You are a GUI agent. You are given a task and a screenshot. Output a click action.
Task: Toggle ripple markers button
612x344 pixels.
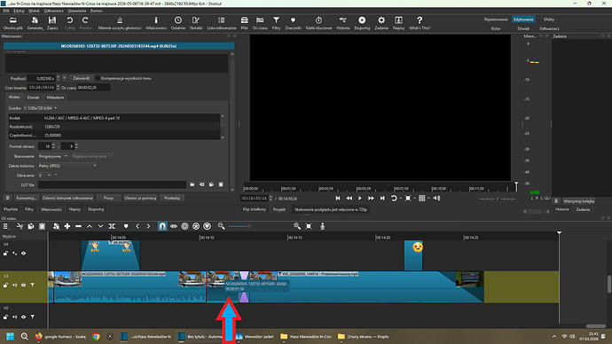[208, 226]
